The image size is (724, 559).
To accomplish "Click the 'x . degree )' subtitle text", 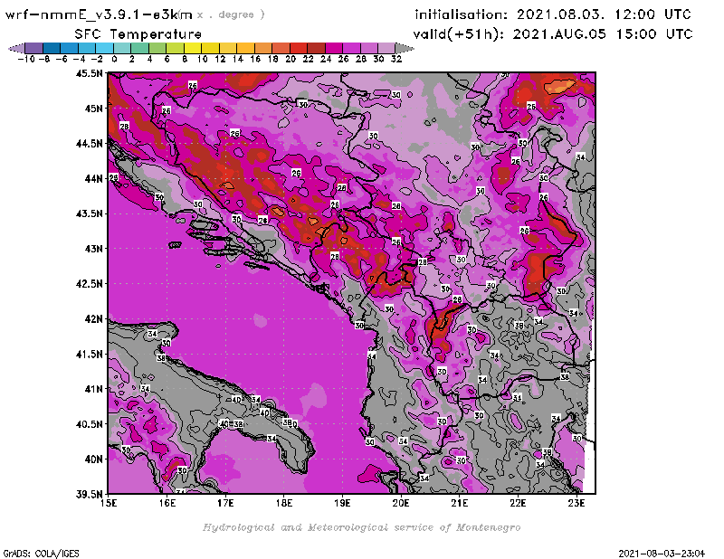I will click(x=231, y=14).
